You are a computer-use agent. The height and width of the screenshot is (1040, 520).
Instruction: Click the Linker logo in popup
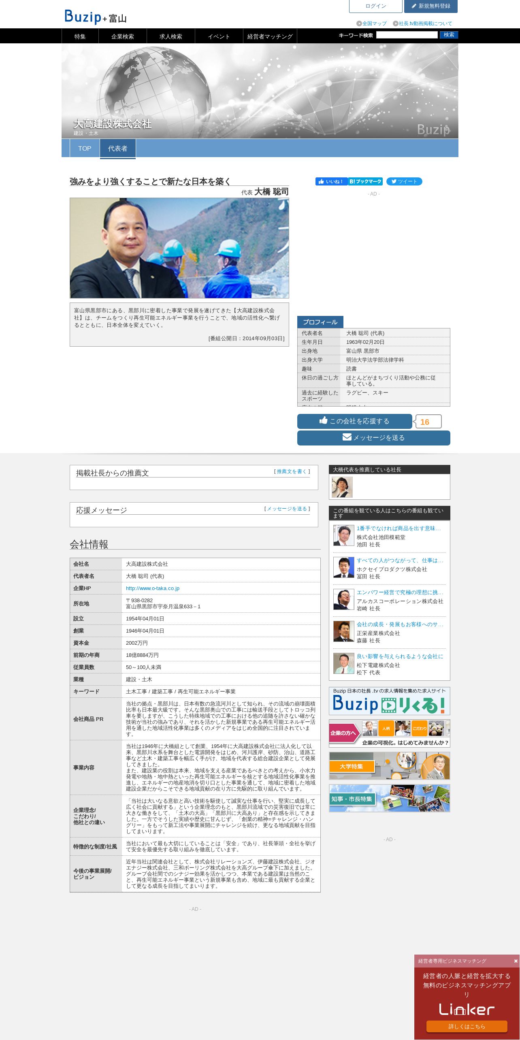tap(467, 1009)
